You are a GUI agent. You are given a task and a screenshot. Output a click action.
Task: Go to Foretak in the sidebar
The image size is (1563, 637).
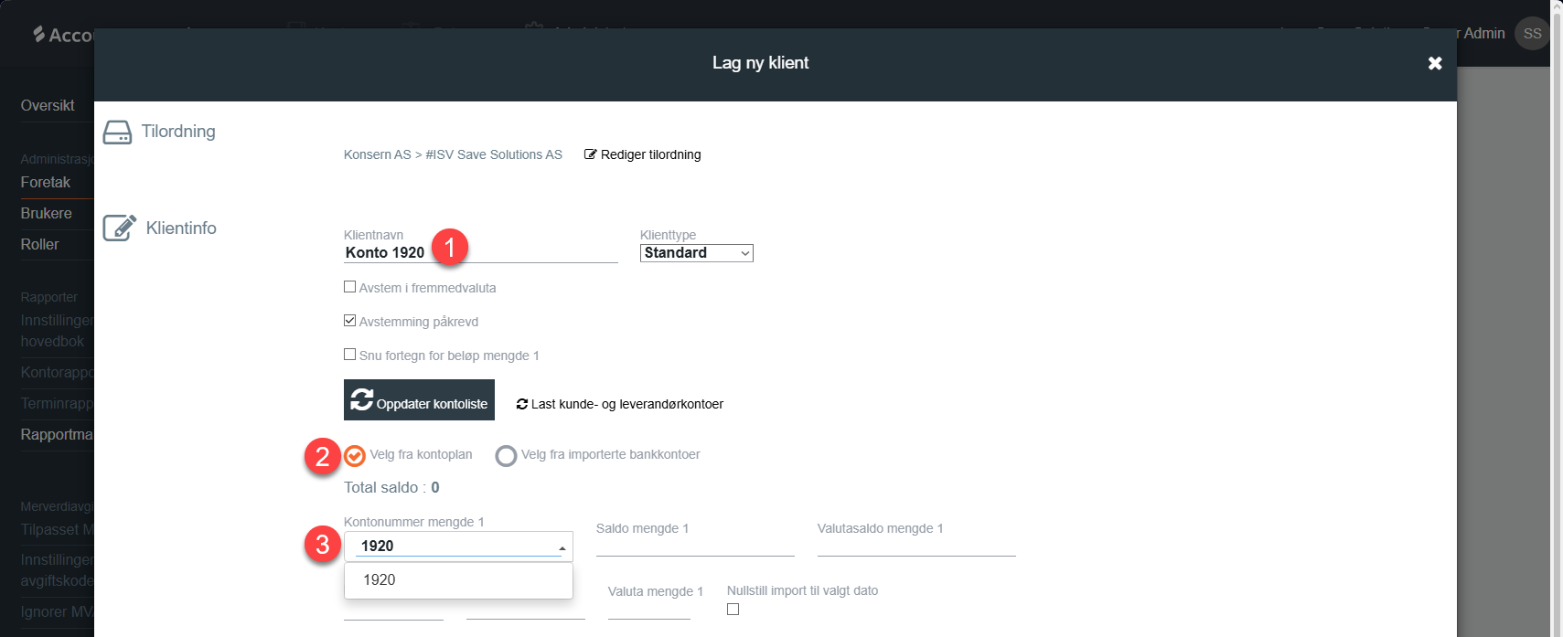click(x=46, y=183)
